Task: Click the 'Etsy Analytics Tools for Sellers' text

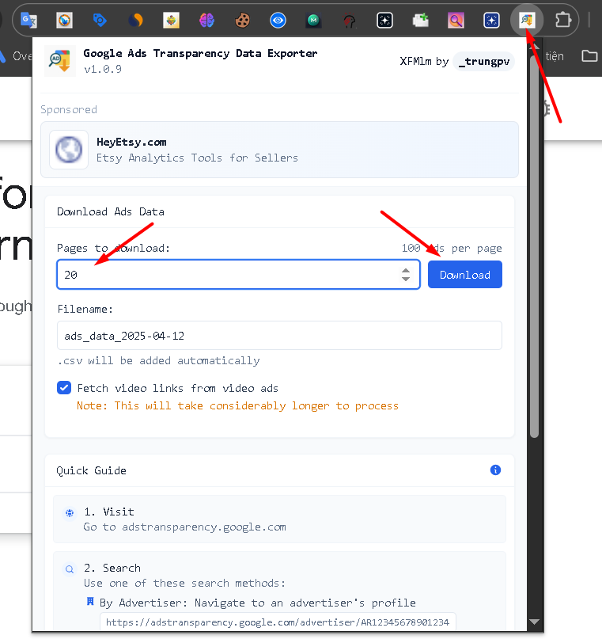Action: [x=197, y=158]
